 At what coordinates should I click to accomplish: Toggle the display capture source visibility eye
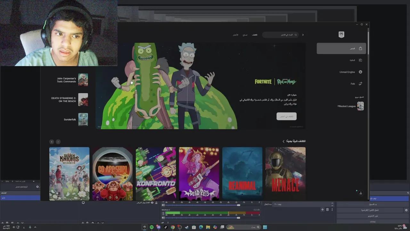pyautogui.click(x=152, y=203)
